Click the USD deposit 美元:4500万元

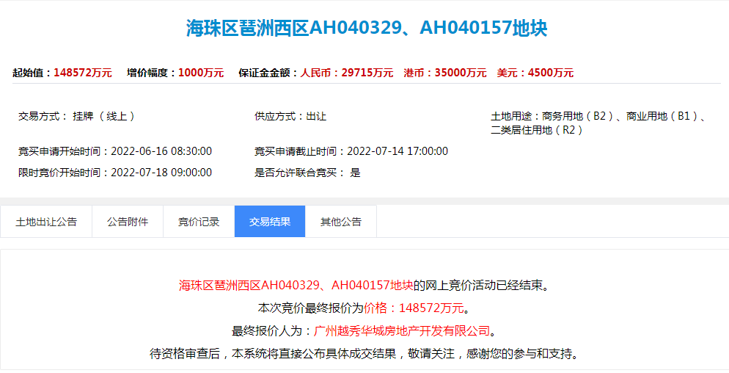tap(535, 73)
